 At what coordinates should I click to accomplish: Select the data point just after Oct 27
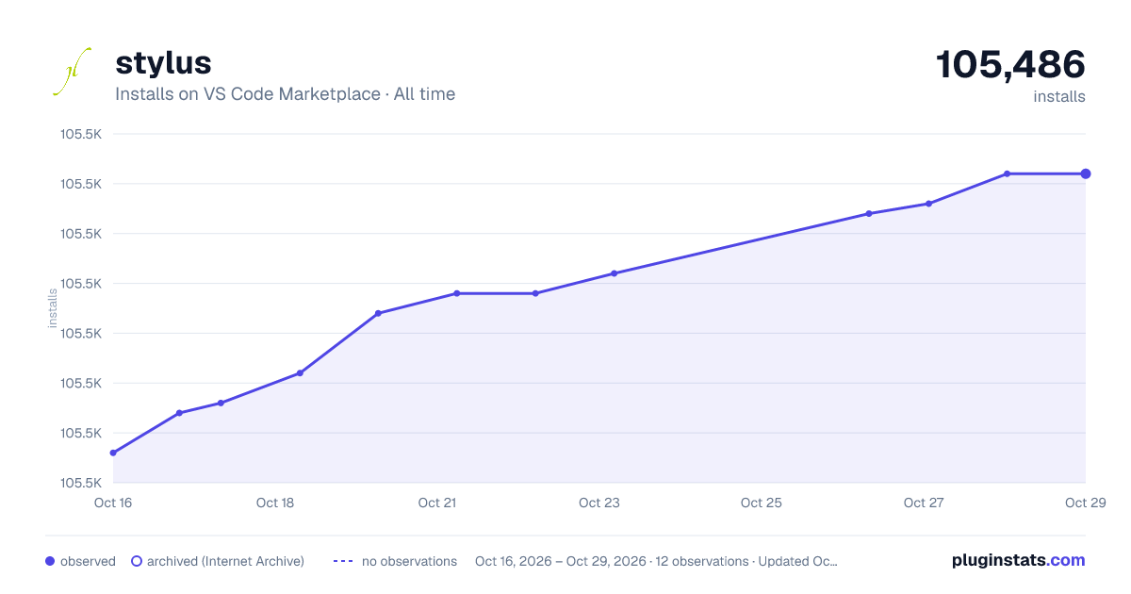(x=928, y=204)
